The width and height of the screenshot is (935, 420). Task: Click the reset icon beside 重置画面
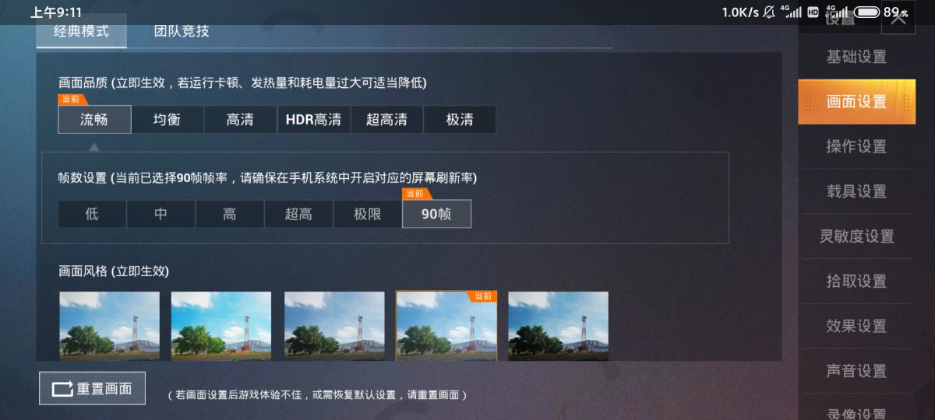click(62, 389)
